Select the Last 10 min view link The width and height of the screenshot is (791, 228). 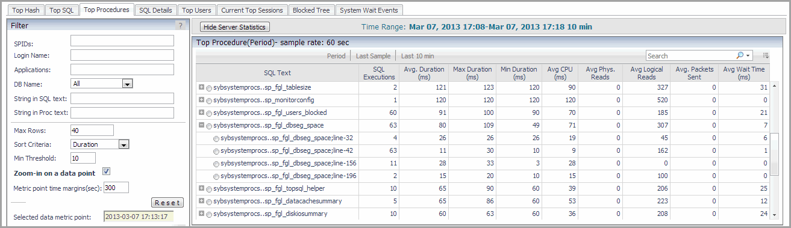[417, 56]
